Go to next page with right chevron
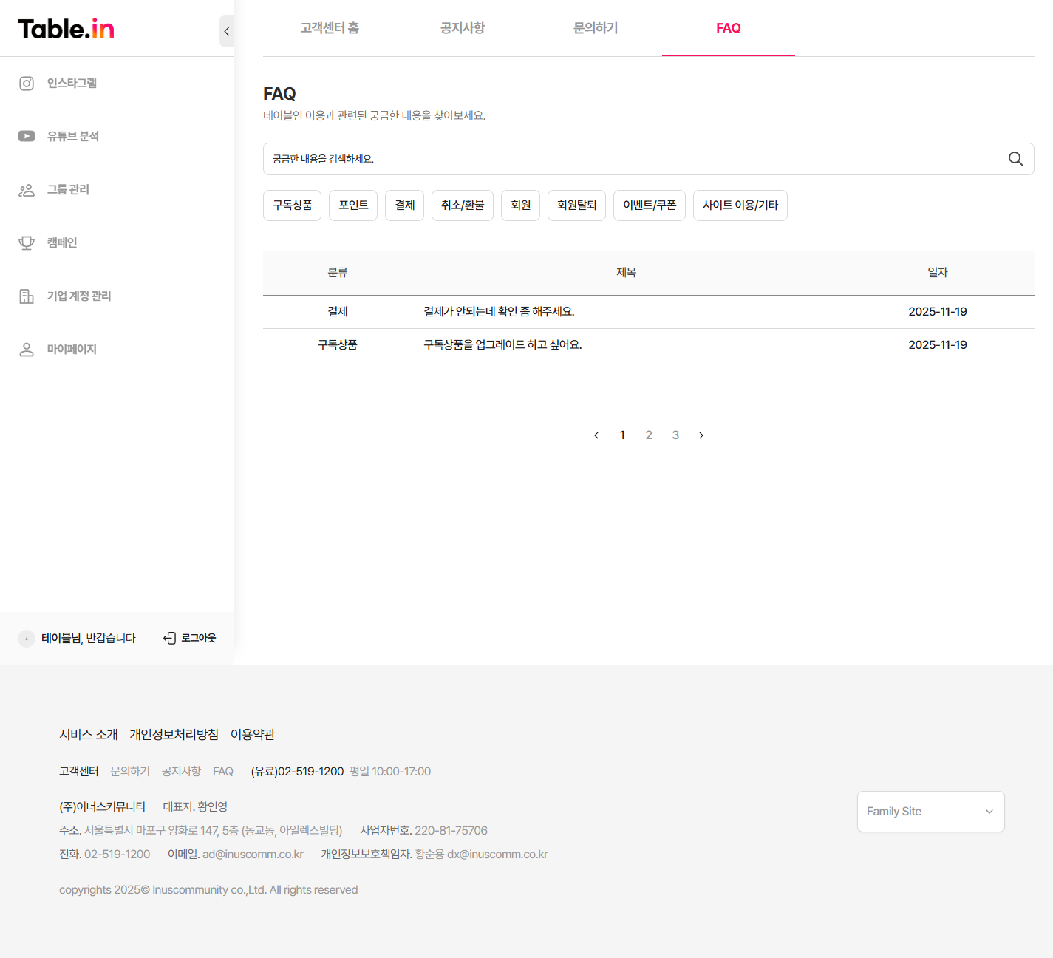 (x=701, y=435)
